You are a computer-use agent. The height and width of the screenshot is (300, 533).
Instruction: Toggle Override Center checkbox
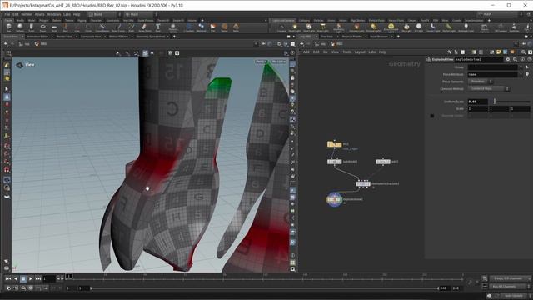pyautogui.click(x=432, y=116)
